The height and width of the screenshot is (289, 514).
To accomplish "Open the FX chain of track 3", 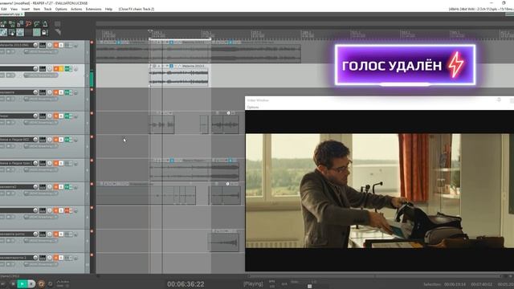I will [x=67, y=92].
